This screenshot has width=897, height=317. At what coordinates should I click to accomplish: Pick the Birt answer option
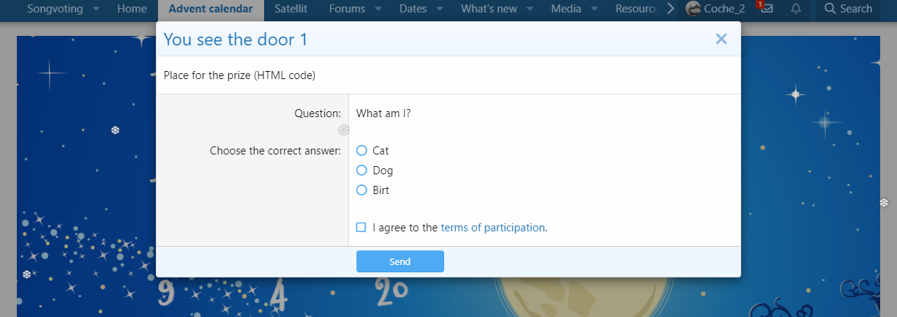(x=361, y=190)
